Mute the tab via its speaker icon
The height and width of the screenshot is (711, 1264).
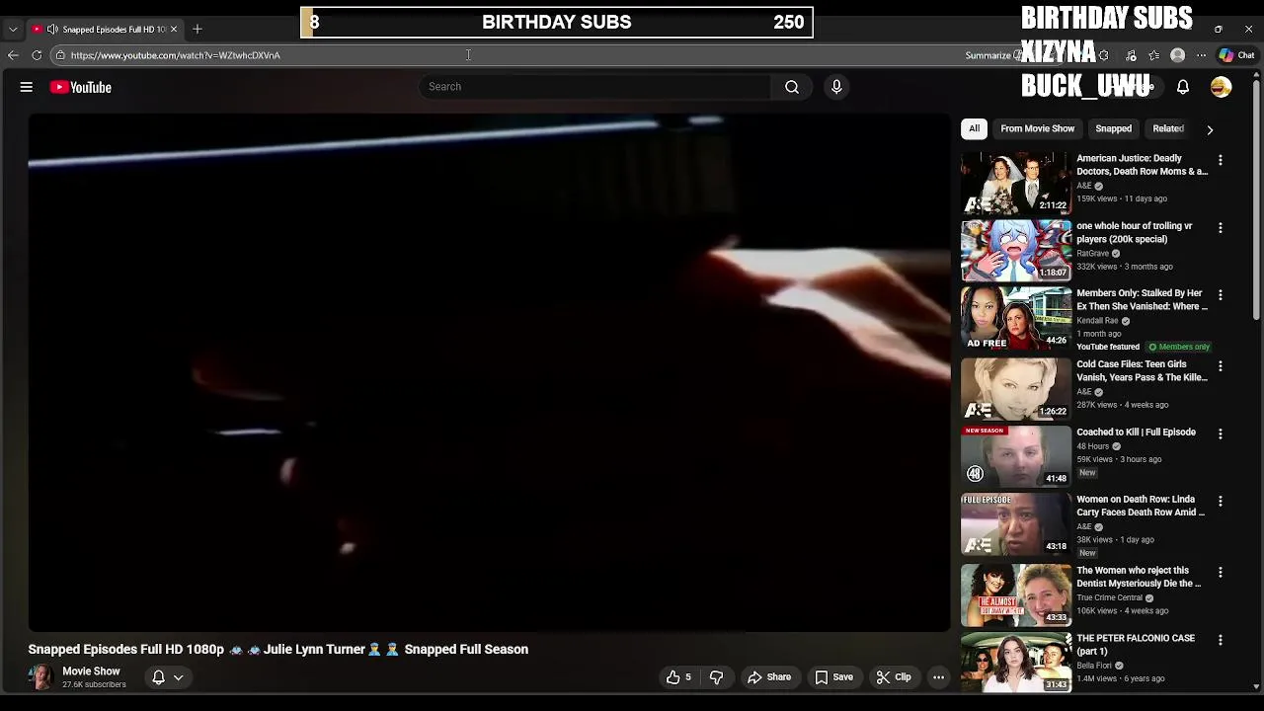(52, 29)
